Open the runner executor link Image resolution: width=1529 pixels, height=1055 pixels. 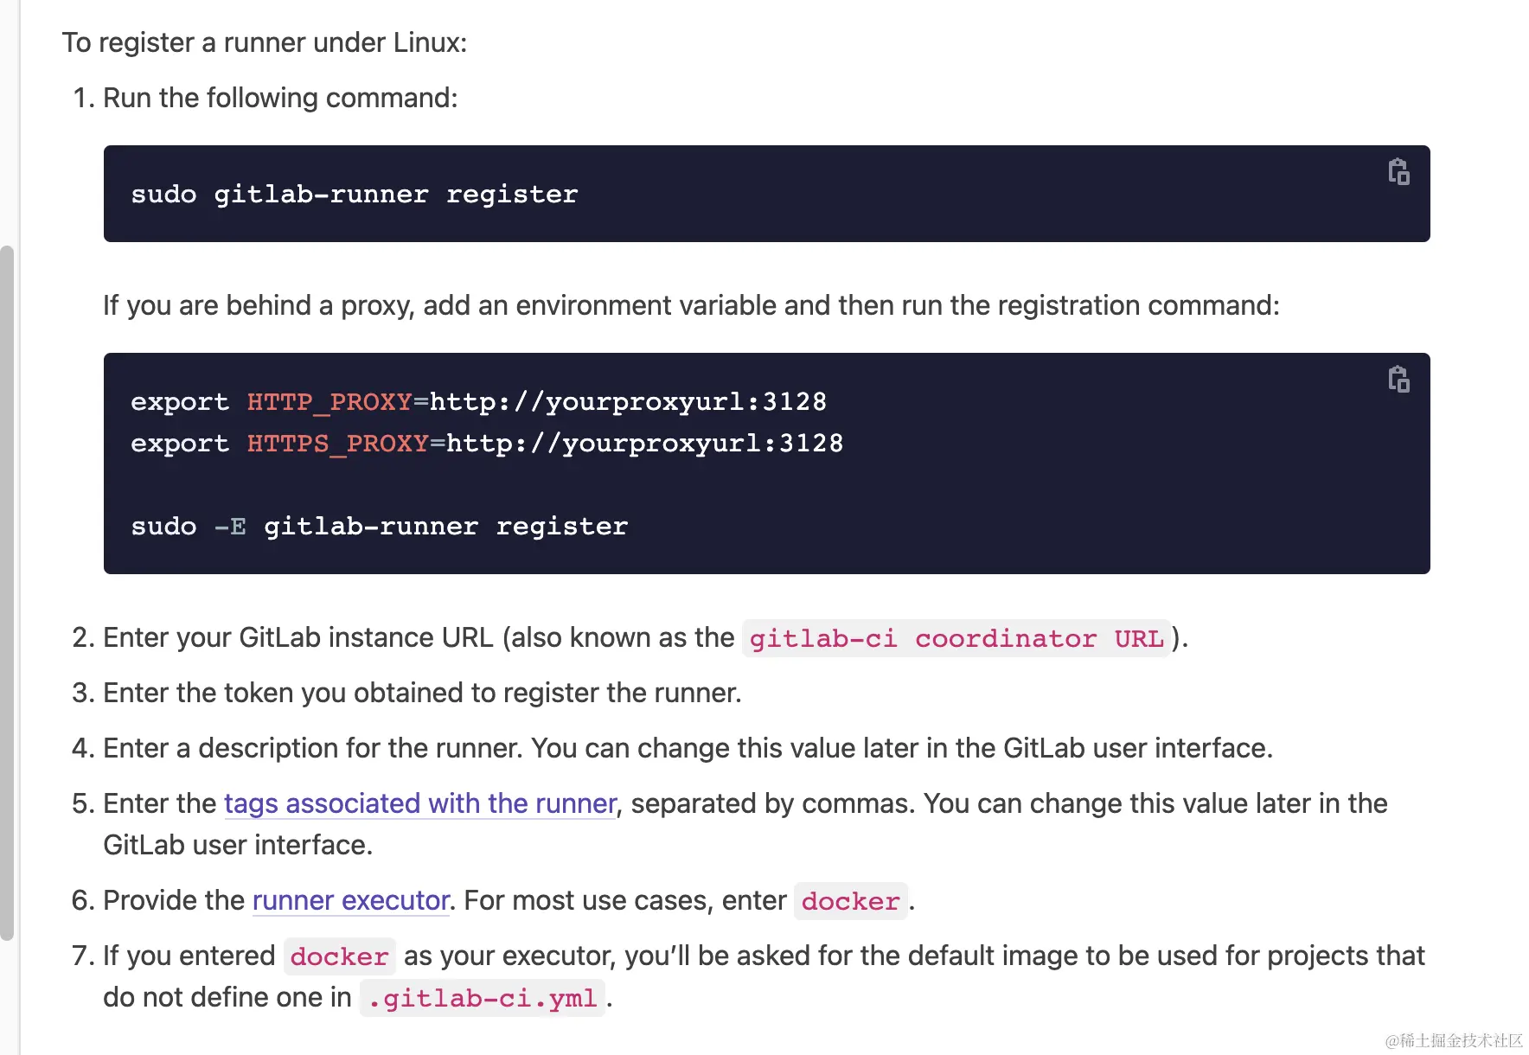350,900
